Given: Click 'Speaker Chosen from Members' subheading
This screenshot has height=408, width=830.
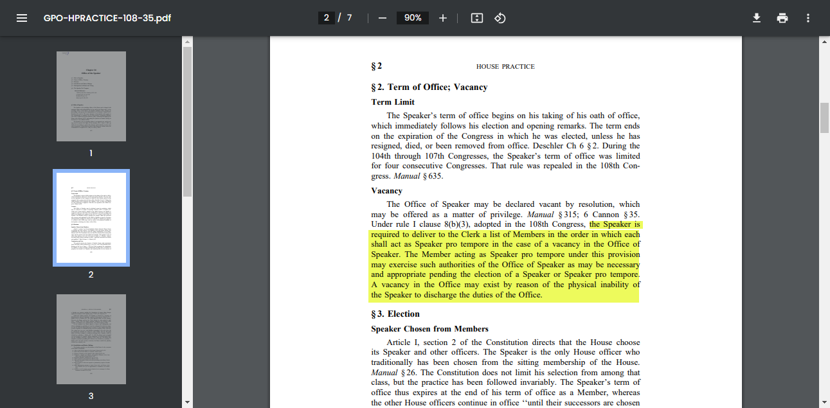Looking at the screenshot, I should (430, 329).
